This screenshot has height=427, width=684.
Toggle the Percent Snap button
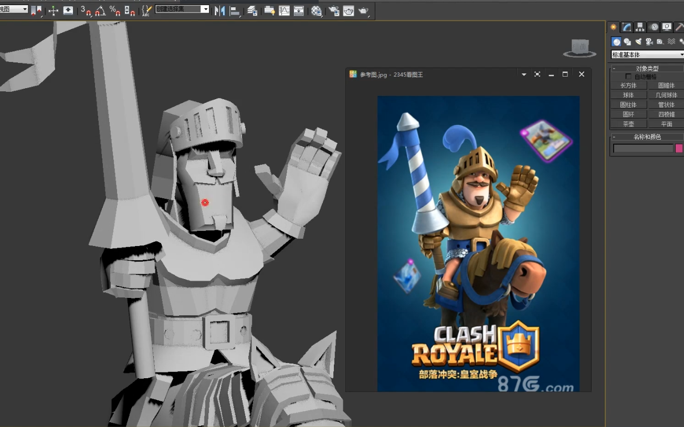(115, 10)
